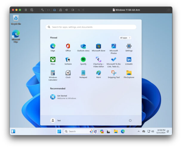This screenshot has height=148, width=182.
Task: Click the Windows Start button on taskbar
Action: [x=59, y=131]
